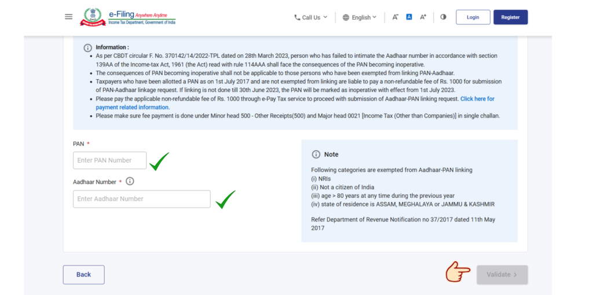The image size is (593, 295).
Task: Click the phone icon beside Call Us
Action: (x=297, y=17)
